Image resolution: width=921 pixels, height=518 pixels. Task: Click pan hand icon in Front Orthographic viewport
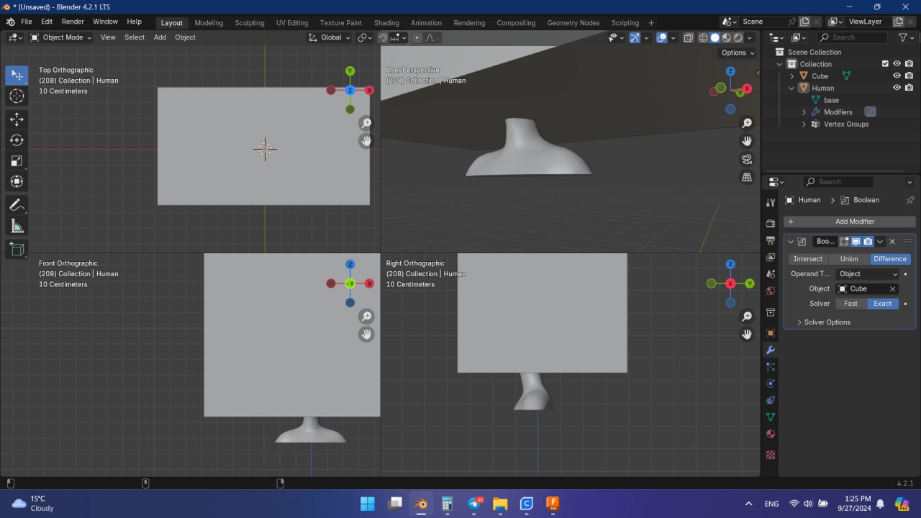[366, 334]
